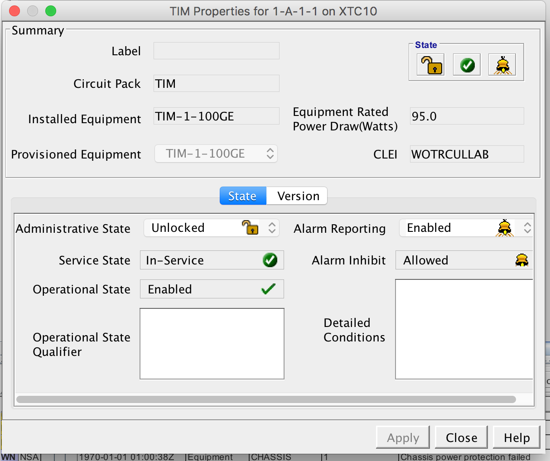This screenshot has width=550, height=461.
Task: Click the bell icon in Alarm Reporting field
Action: pos(505,228)
